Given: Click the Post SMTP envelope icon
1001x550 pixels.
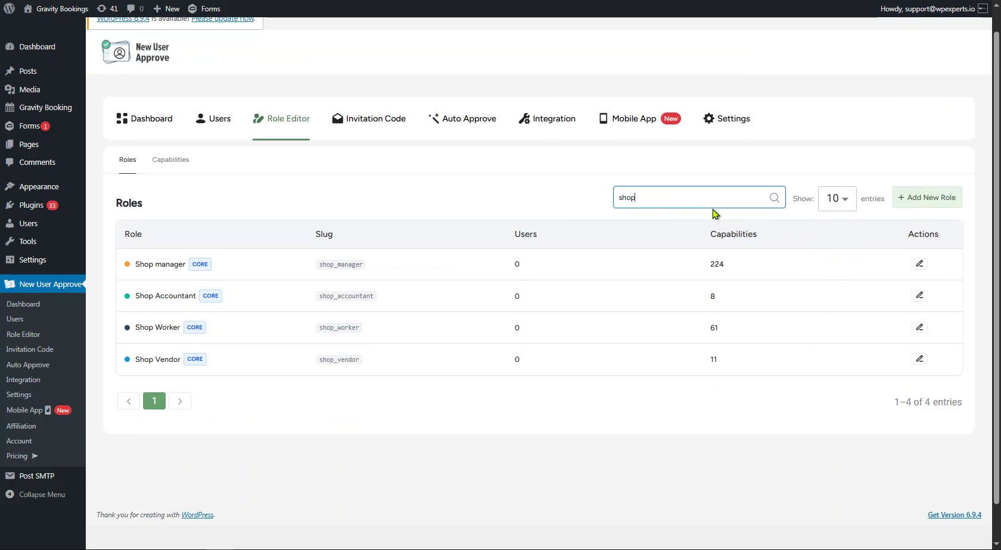Looking at the screenshot, I should (x=10, y=476).
